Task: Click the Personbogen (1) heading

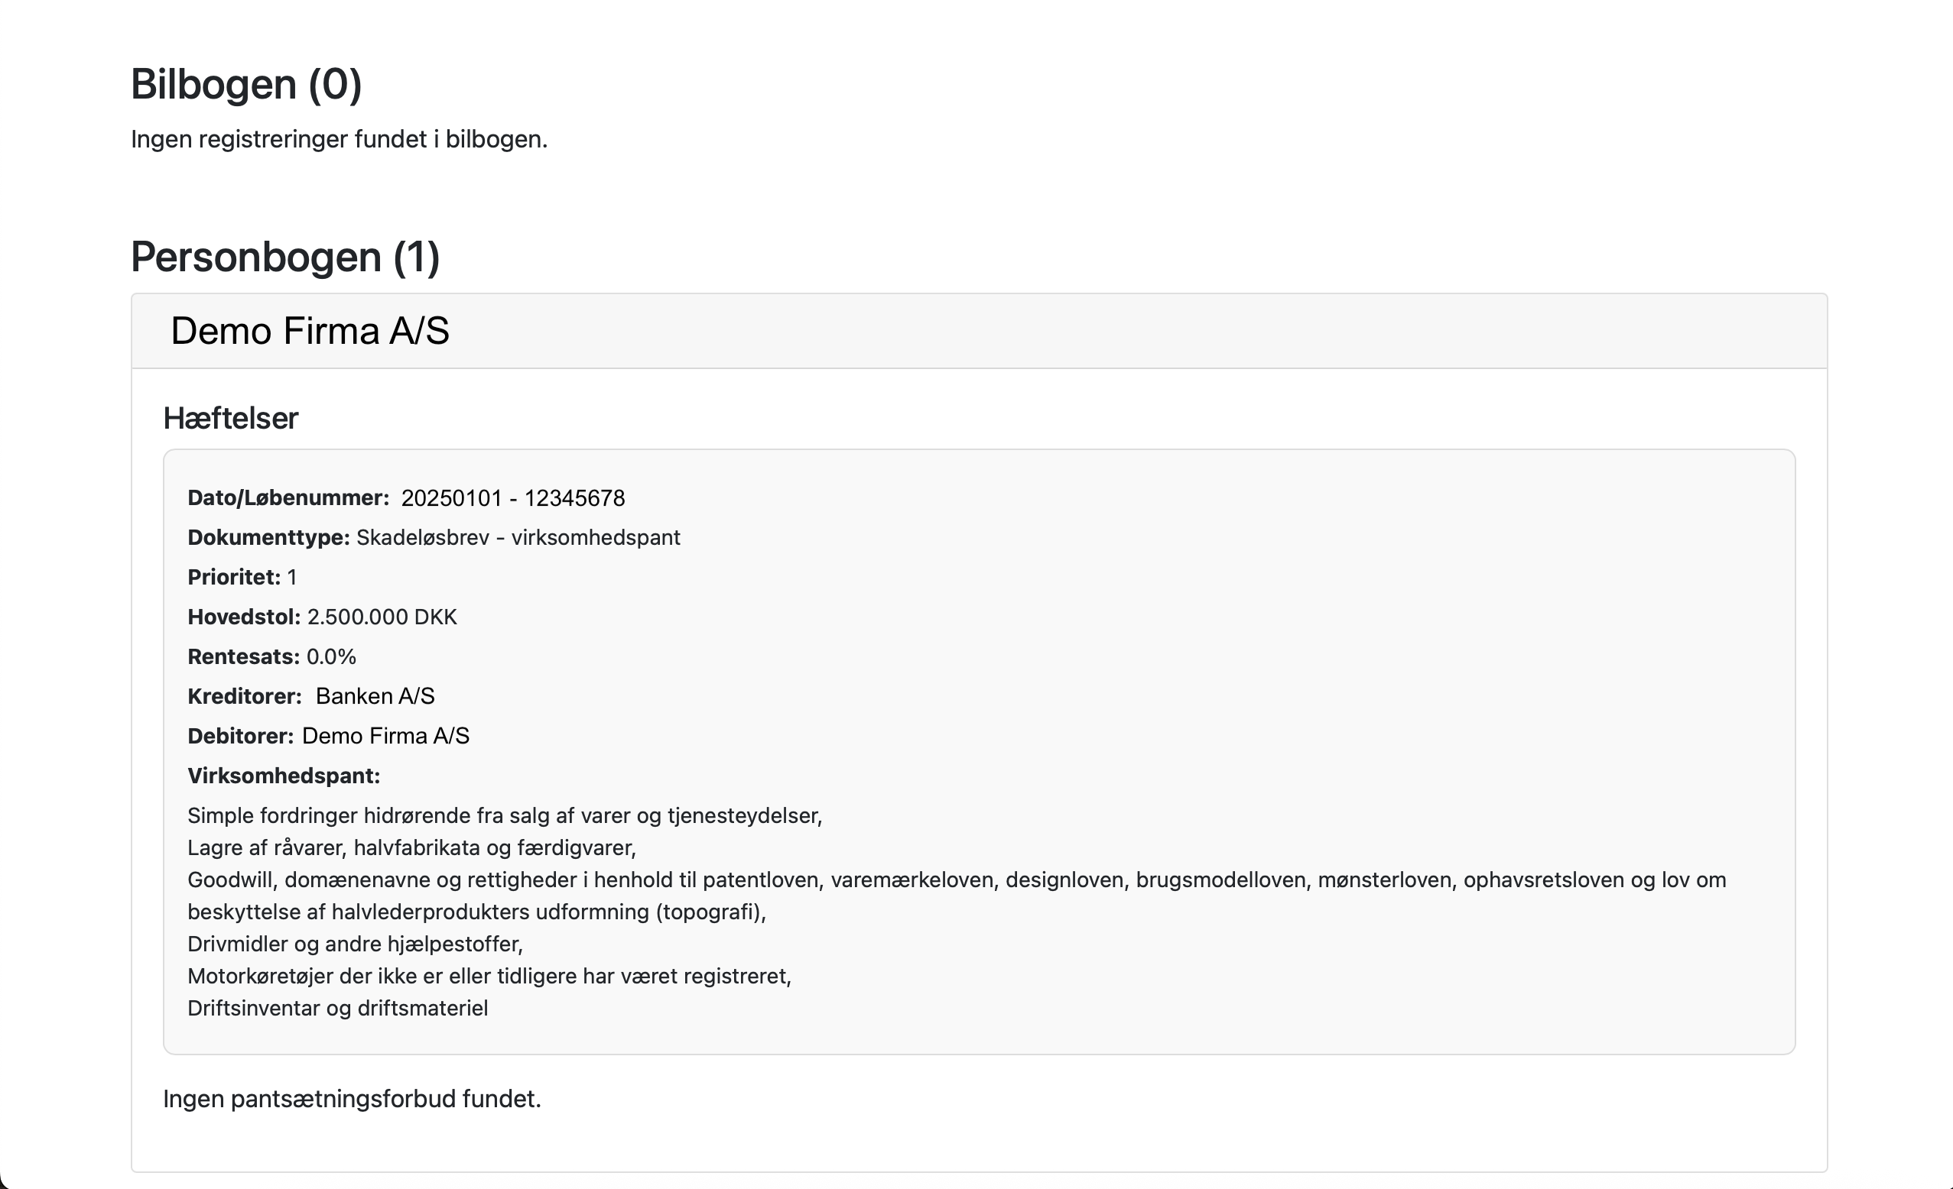Action: pyautogui.click(x=285, y=257)
